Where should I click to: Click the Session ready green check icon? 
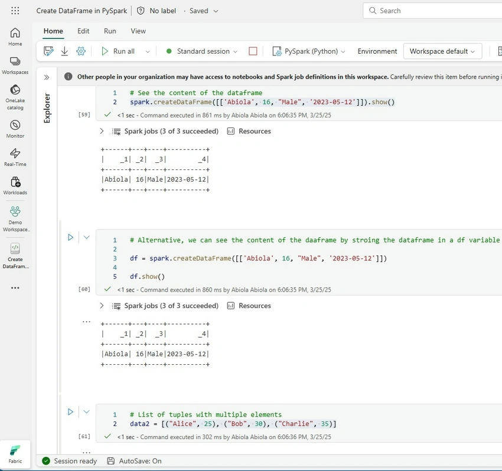click(46, 461)
